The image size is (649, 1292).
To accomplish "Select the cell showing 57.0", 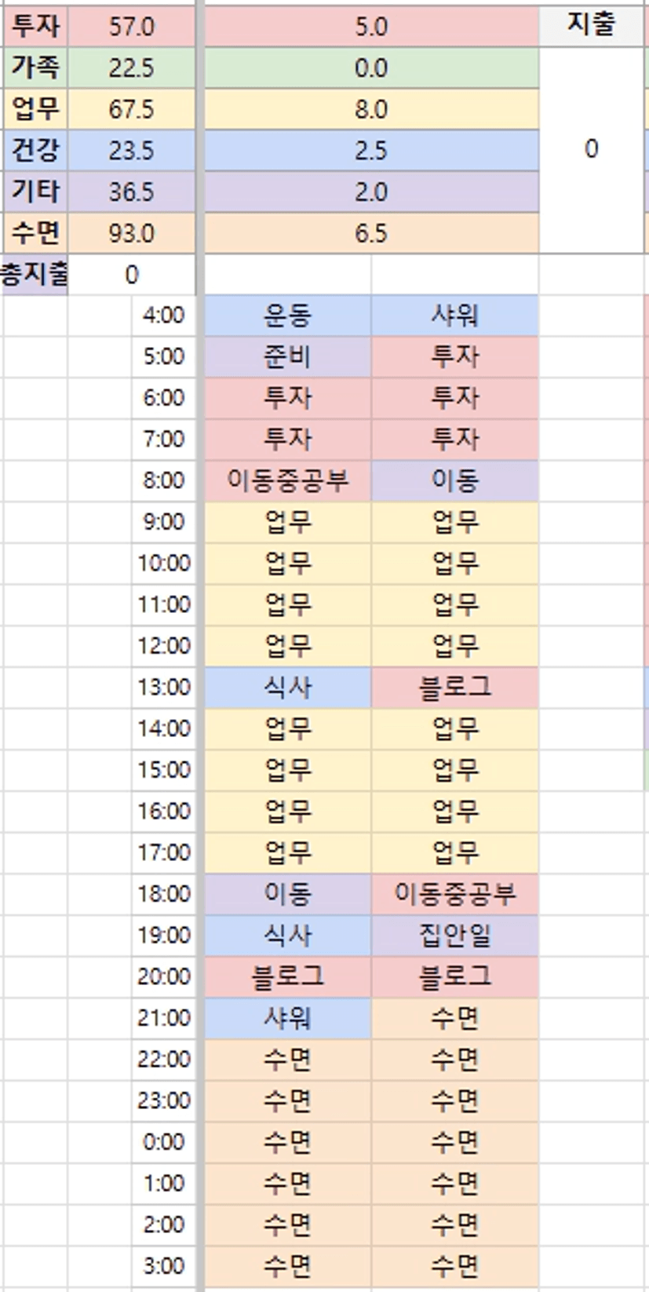I will click(131, 27).
